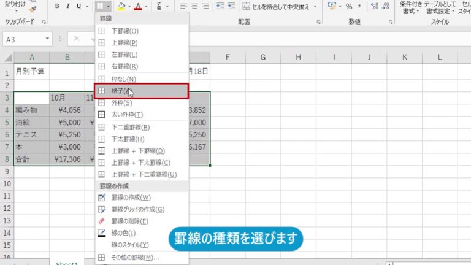Click accounting number format icon
The height and width of the screenshot is (265, 471).
[x=332, y=6]
